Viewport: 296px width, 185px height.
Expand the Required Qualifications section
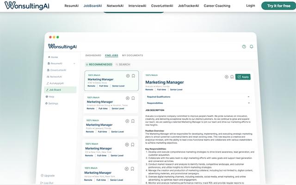(x=248, y=97)
